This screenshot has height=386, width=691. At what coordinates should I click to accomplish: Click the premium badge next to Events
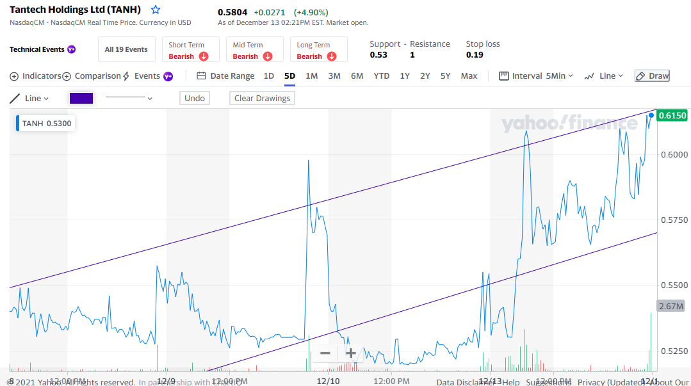pos(168,76)
